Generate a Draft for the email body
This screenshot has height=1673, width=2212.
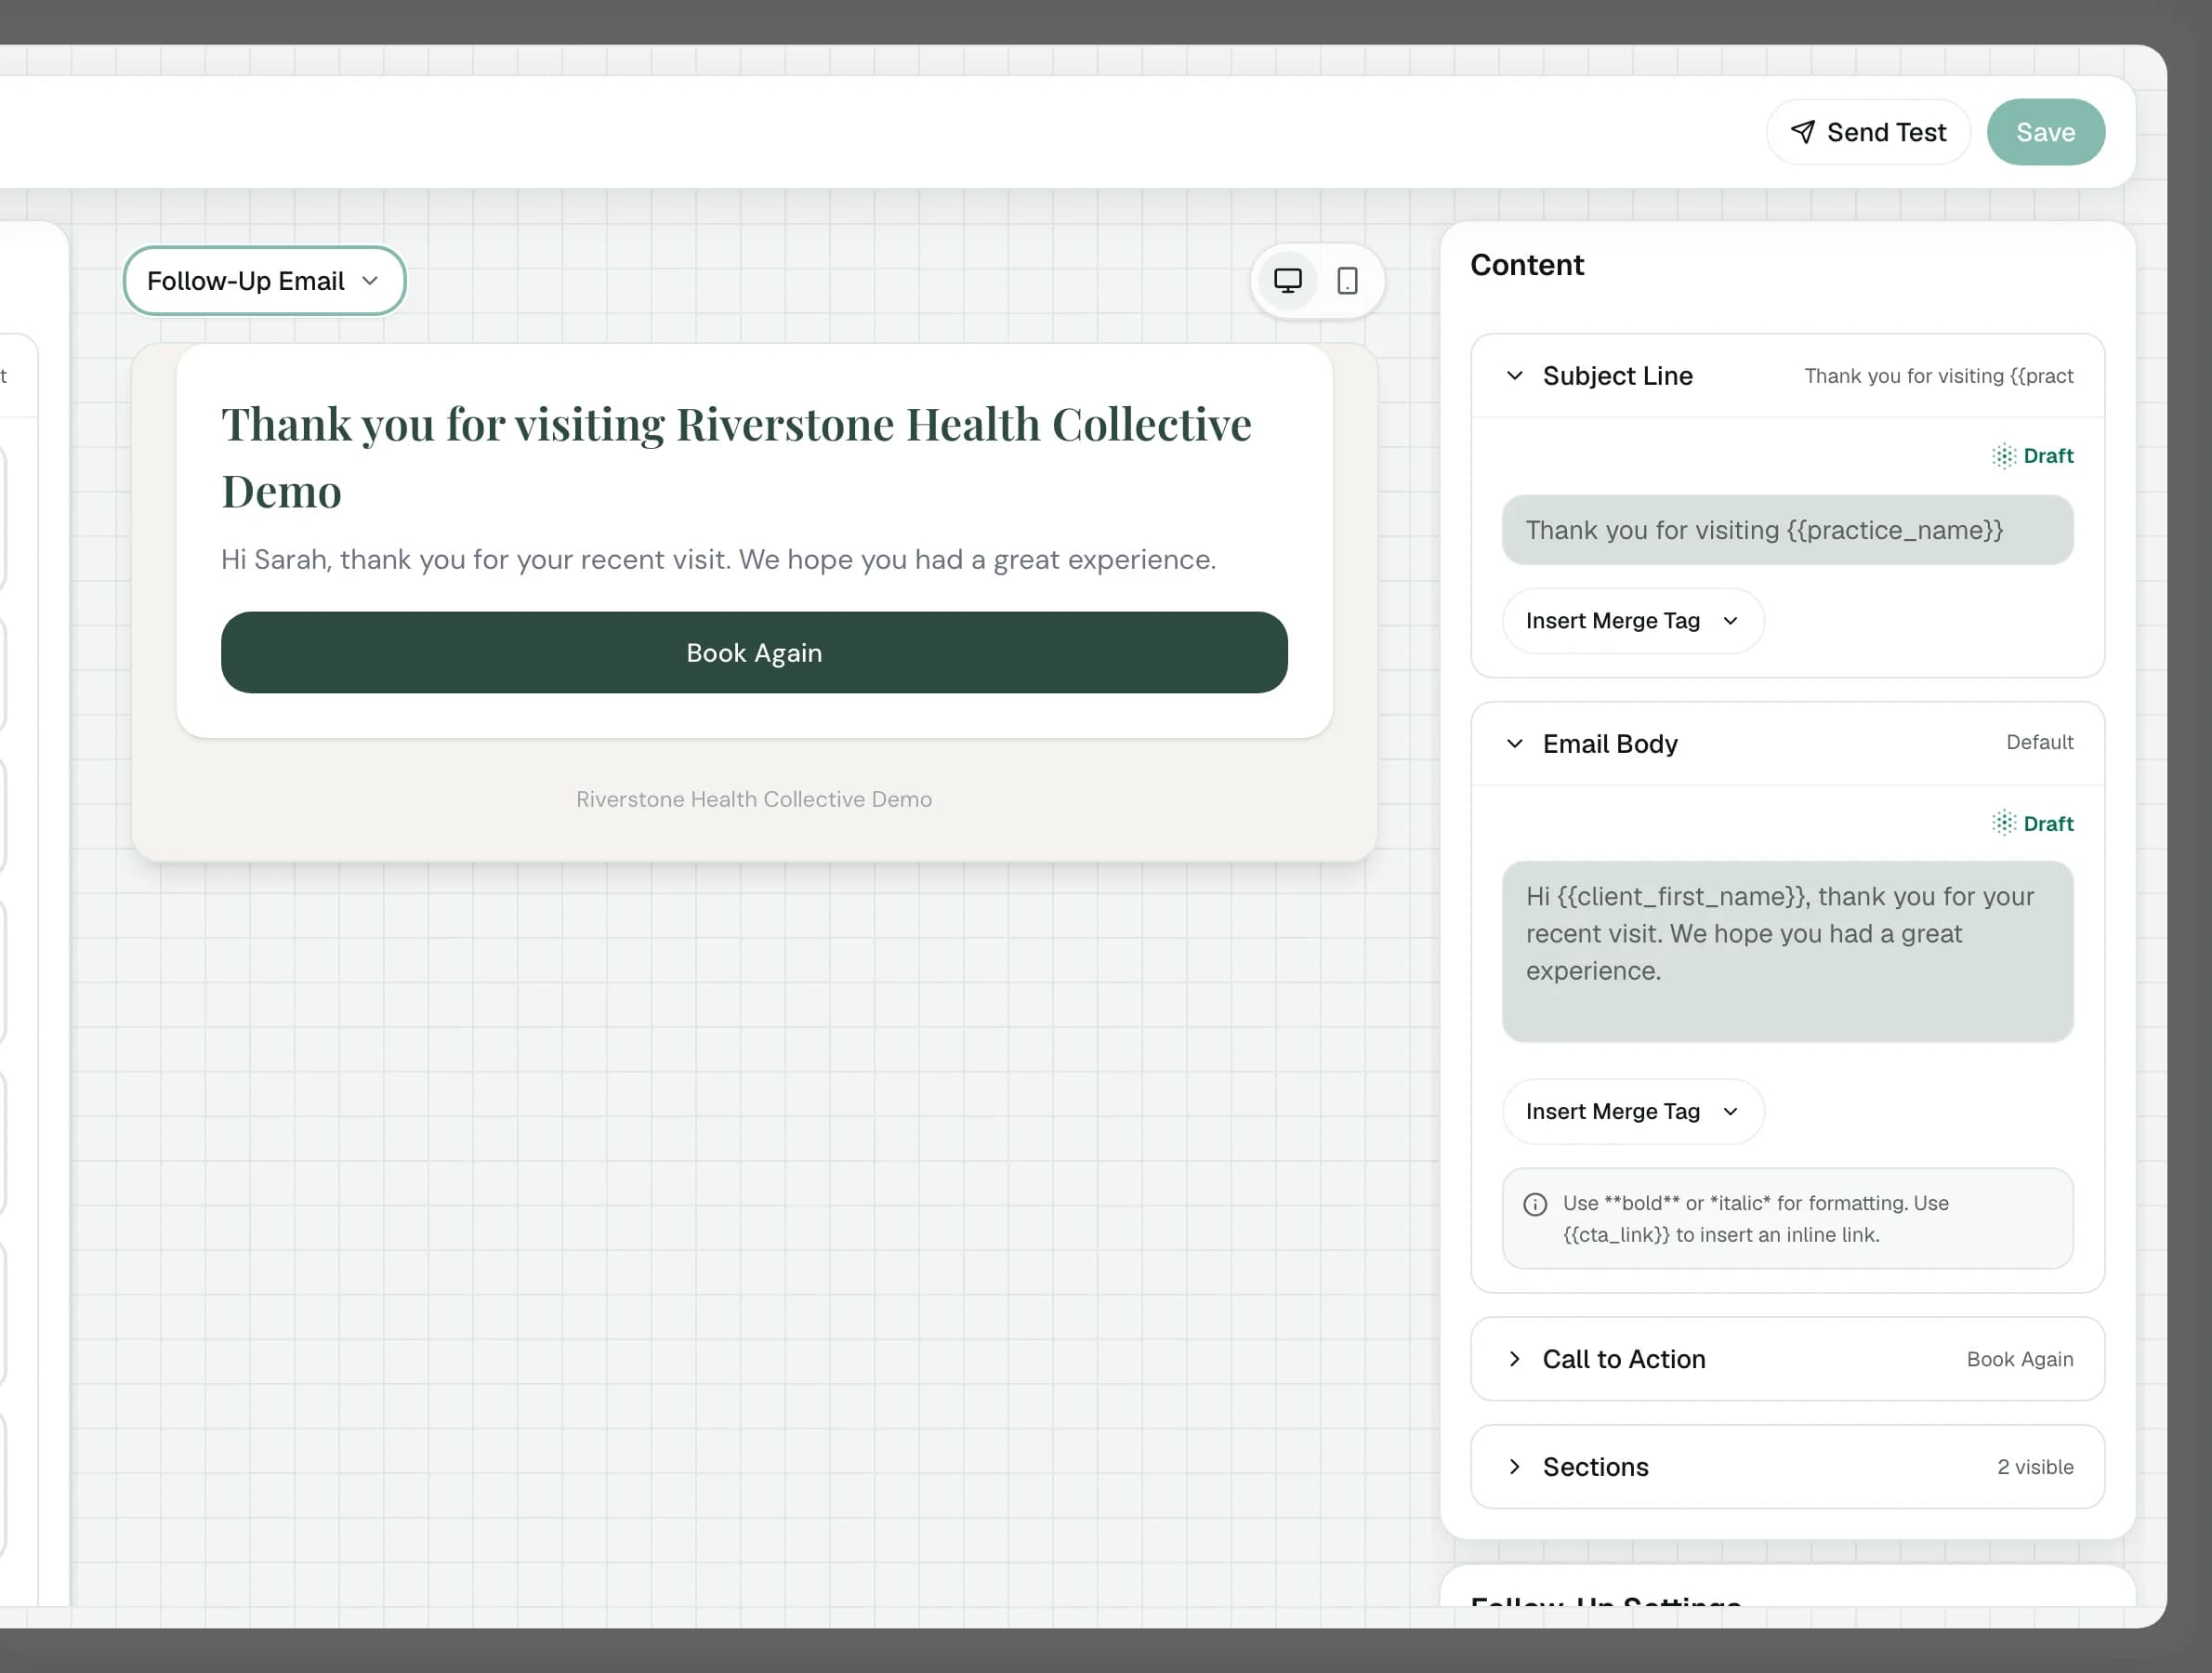[x=2032, y=823]
